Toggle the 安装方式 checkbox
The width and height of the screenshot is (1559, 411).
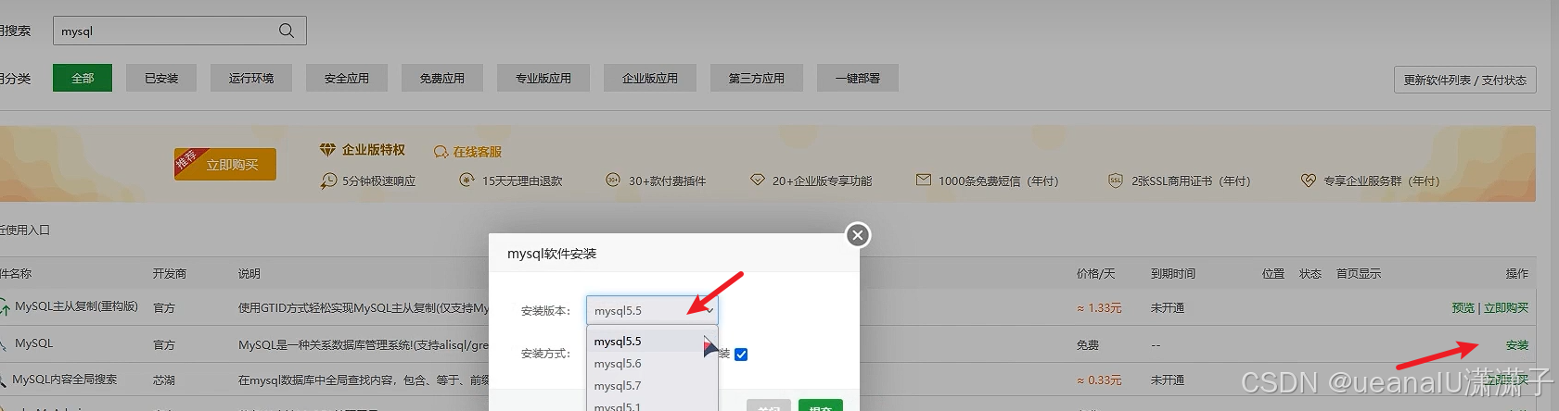pyautogui.click(x=741, y=355)
